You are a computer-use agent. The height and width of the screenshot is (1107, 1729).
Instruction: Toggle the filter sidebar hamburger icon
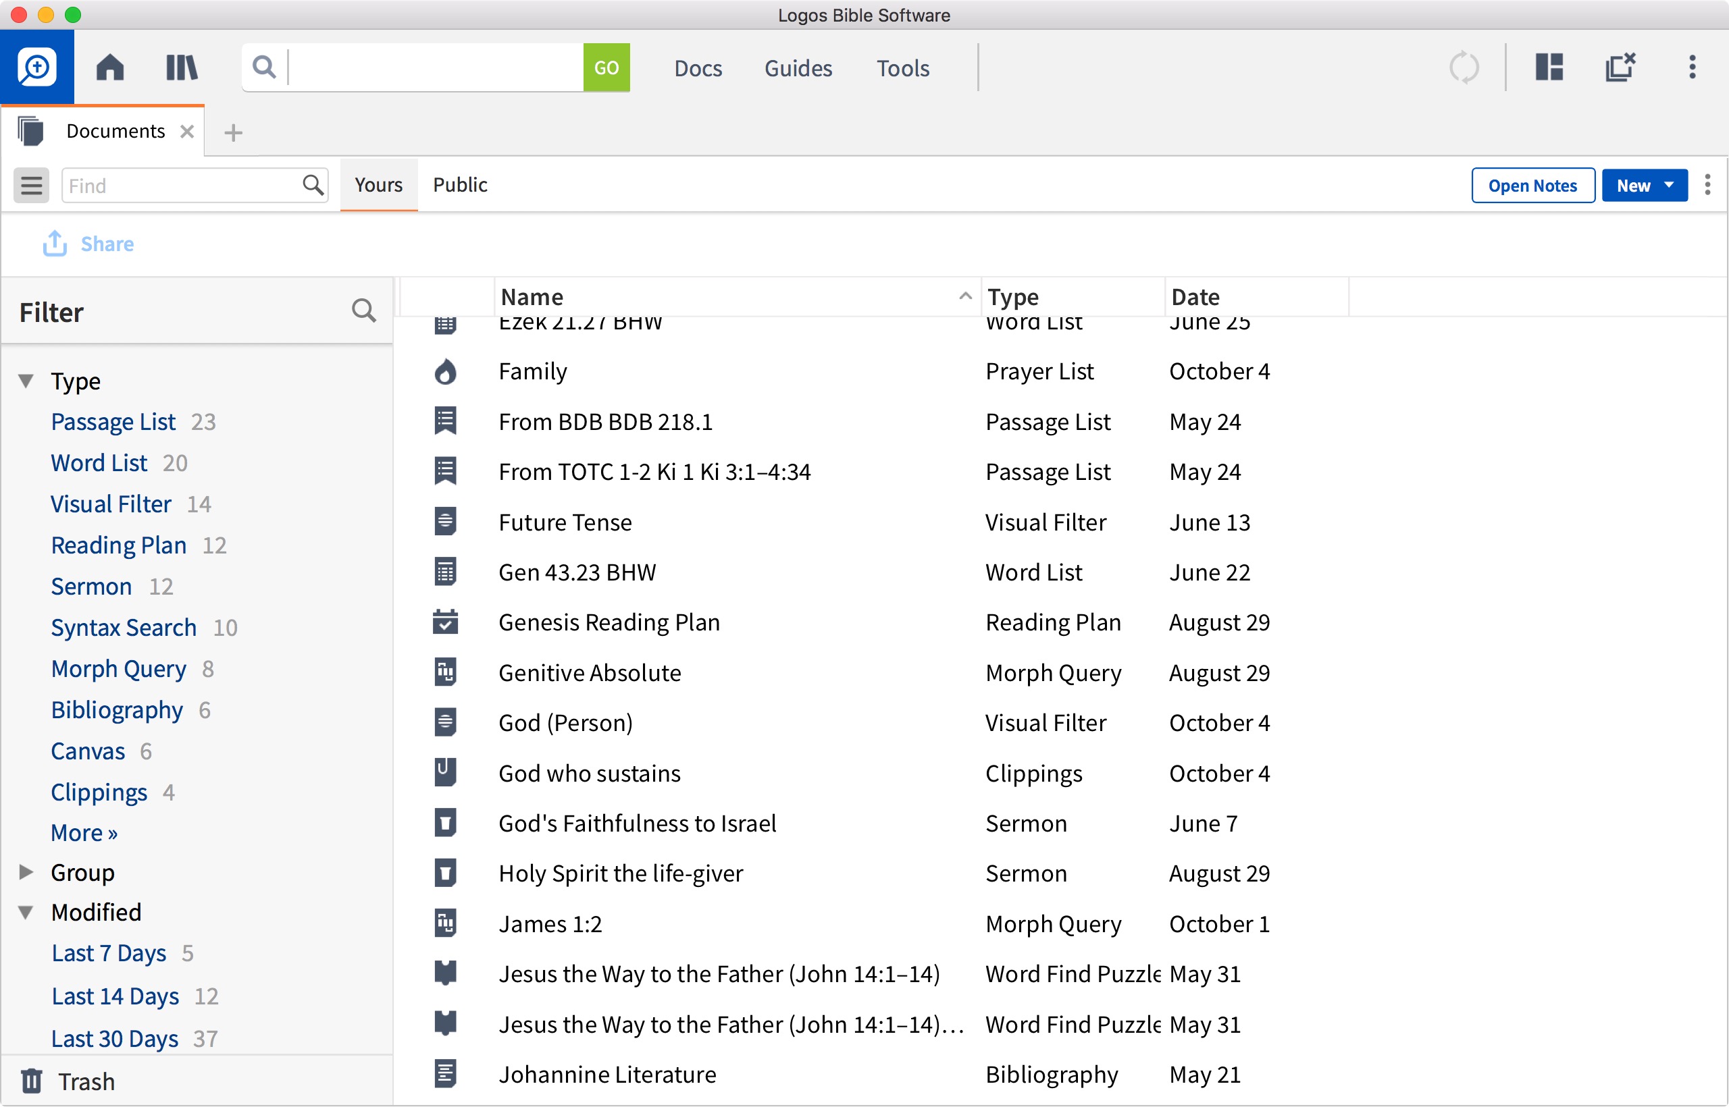coord(31,186)
